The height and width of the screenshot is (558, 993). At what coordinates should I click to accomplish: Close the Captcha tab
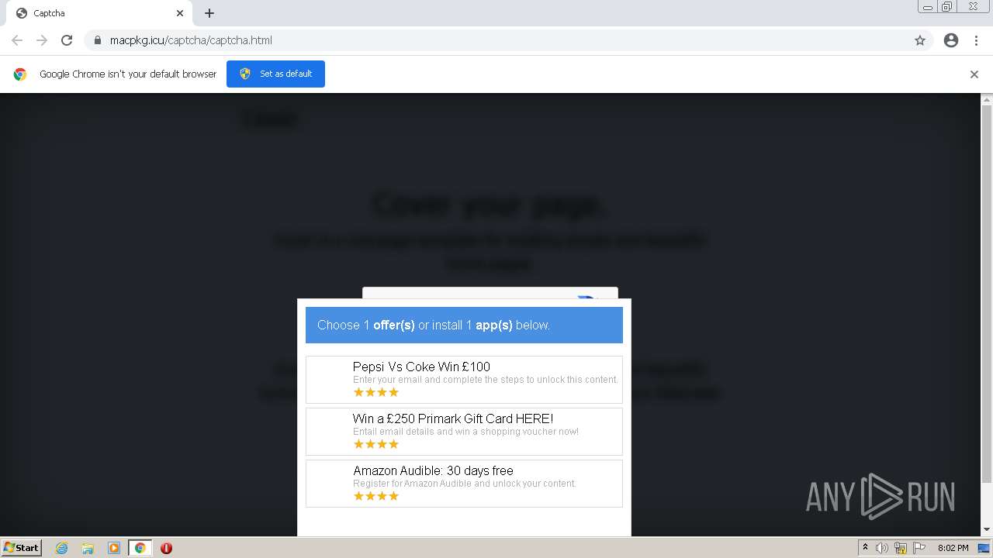pyautogui.click(x=180, y=13)
